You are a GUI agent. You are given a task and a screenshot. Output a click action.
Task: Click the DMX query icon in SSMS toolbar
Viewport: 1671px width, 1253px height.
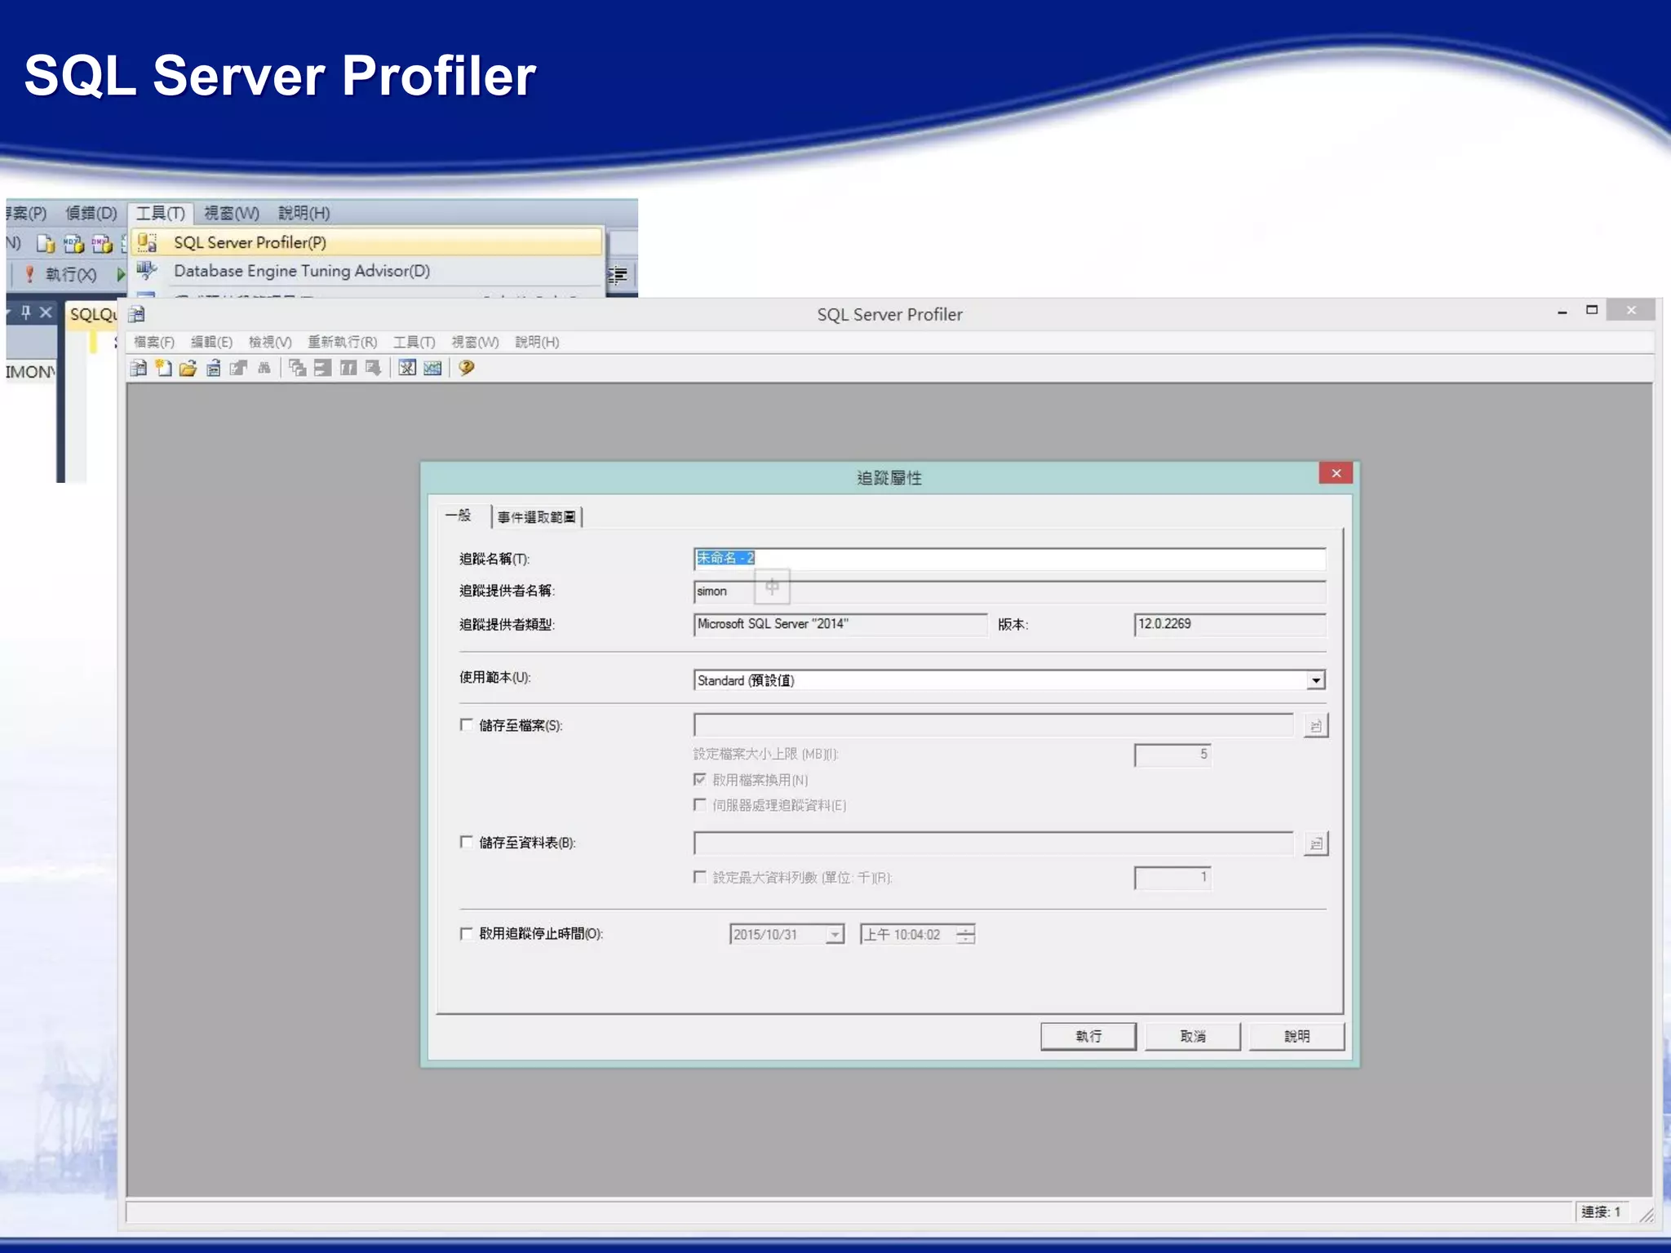click(x=102, y=243)
